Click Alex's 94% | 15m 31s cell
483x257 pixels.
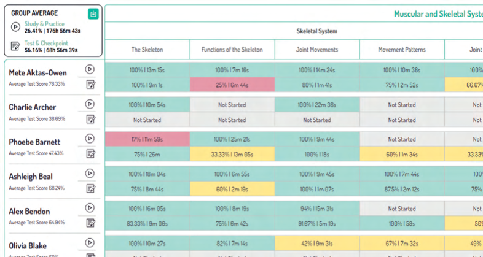click(x=317, y=209)
